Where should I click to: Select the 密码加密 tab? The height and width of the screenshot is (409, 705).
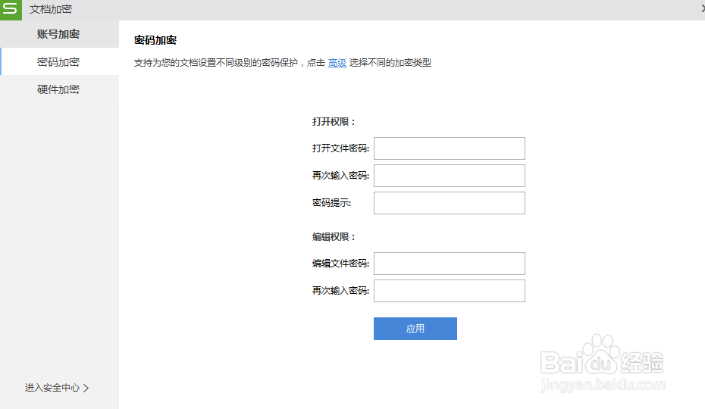59,61
